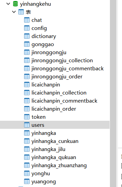This screenshot has height=187, width=122.
Task: Collapse the 表 tables group
Action: click(x=14, y=12)
